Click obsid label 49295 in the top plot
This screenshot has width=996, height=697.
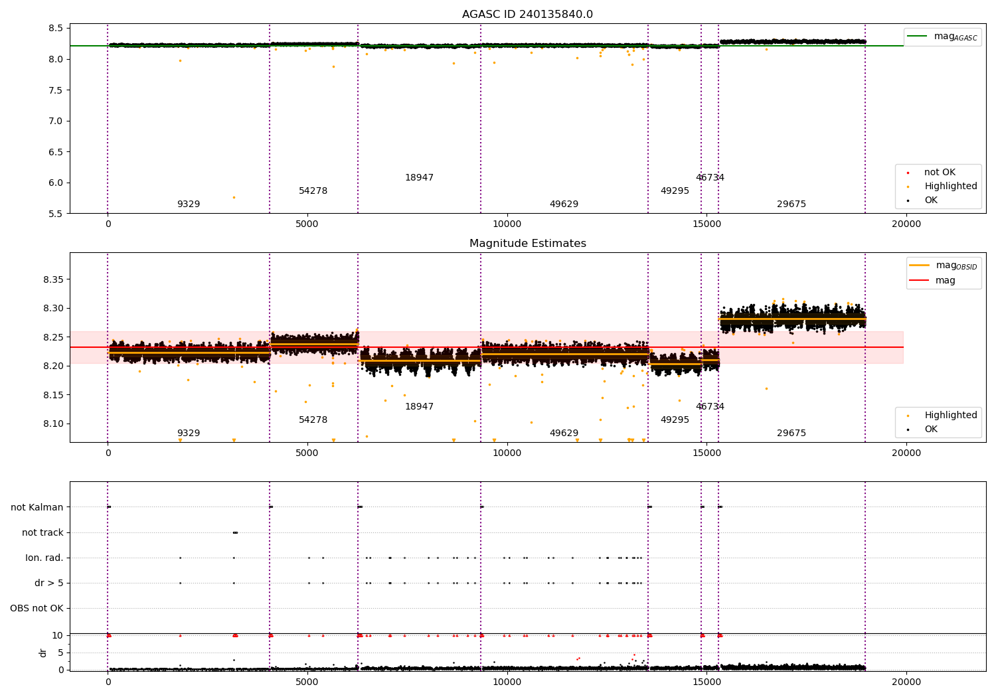point(675,191)
